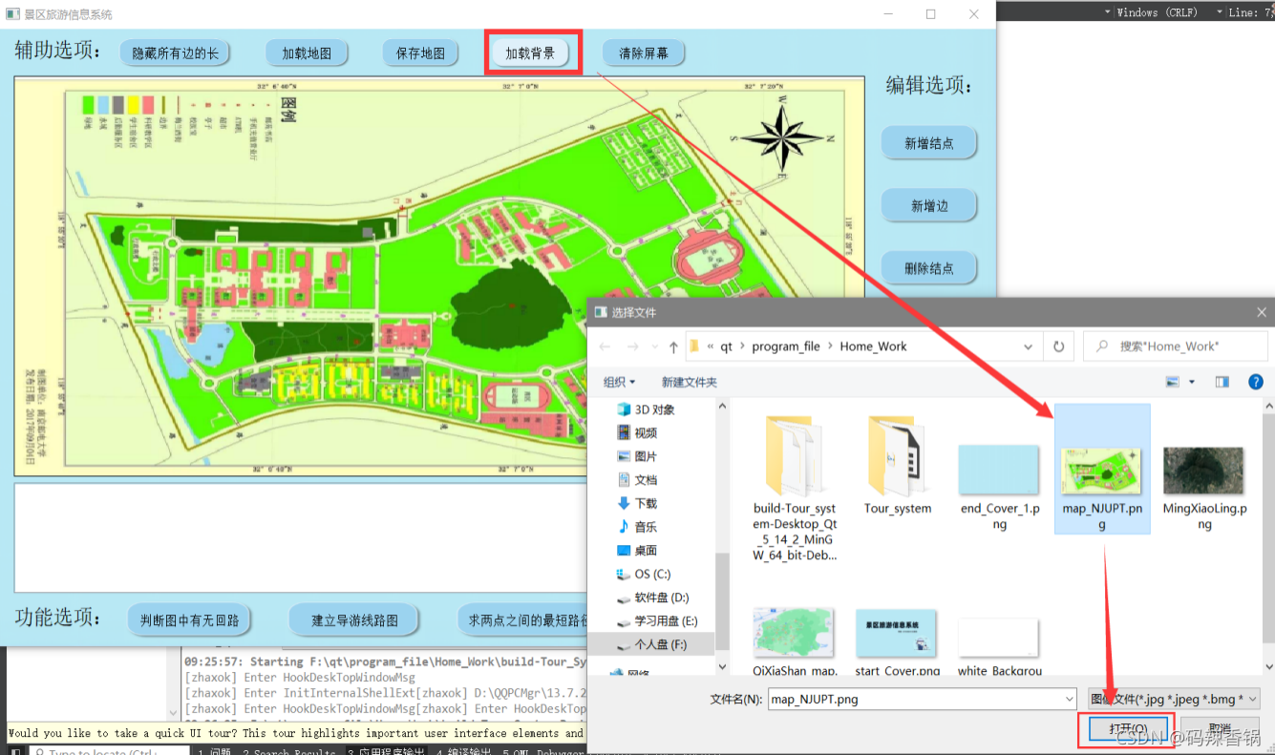Change view layout icon in dialog
The image size is (1275, 755).
(1173, 382)
